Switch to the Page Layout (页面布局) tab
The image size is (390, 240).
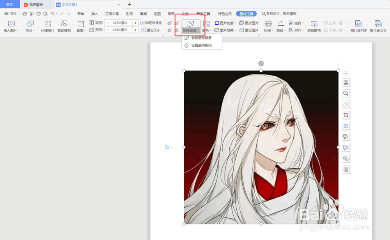(112, 14)
